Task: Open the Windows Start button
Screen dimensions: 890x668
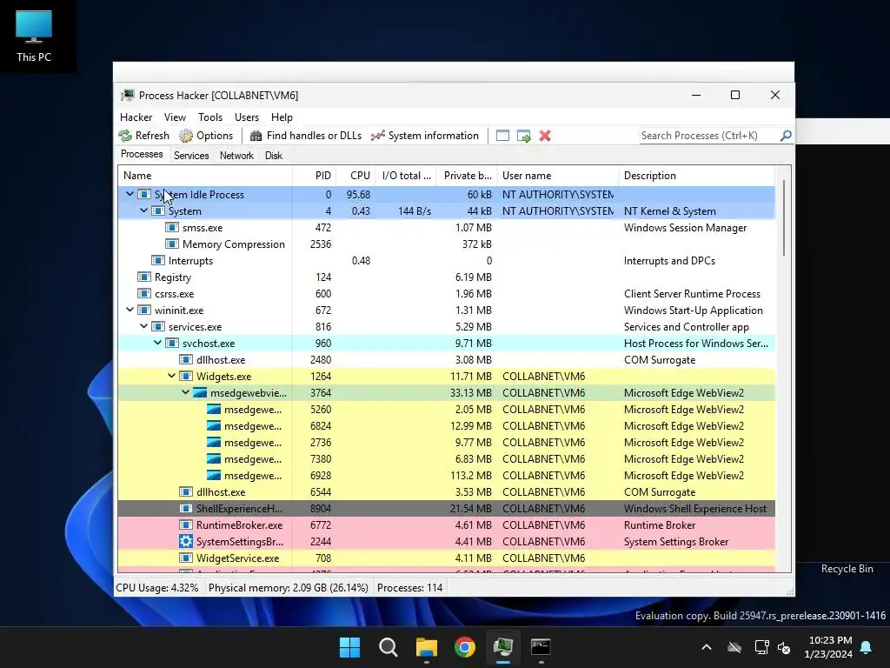Action: pyautogui.click(x=349, y=647)
